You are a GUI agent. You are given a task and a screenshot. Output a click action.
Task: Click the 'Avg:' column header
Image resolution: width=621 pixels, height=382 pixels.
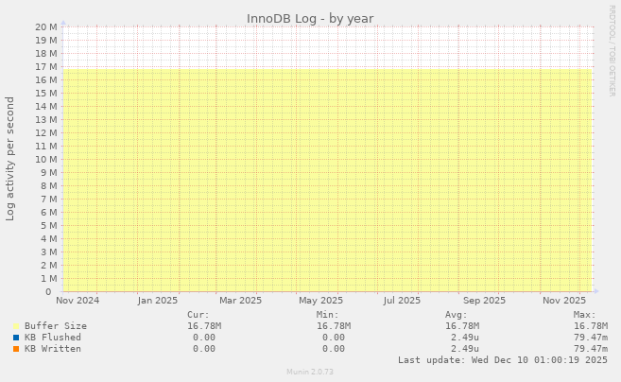(457, 315)
